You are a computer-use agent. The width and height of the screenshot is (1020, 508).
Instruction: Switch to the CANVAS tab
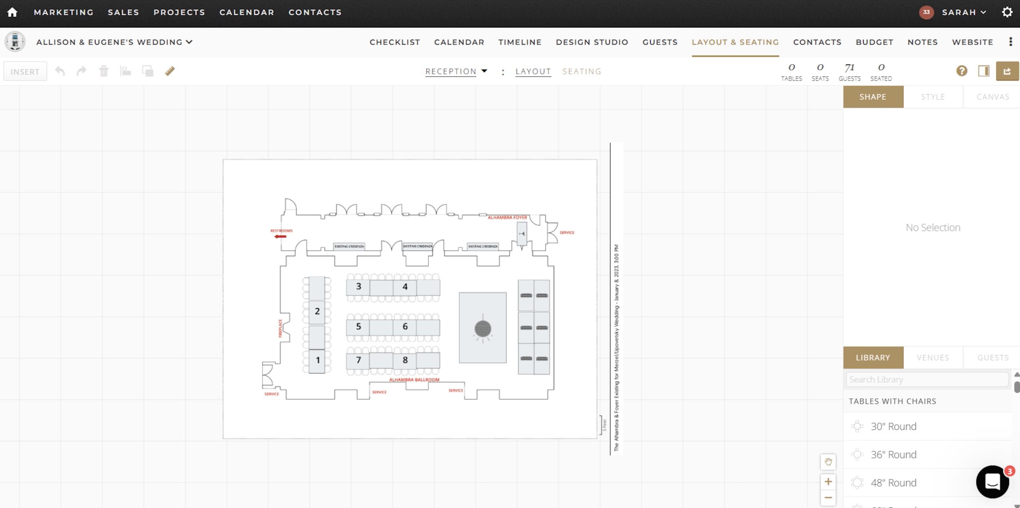[993, 96]
